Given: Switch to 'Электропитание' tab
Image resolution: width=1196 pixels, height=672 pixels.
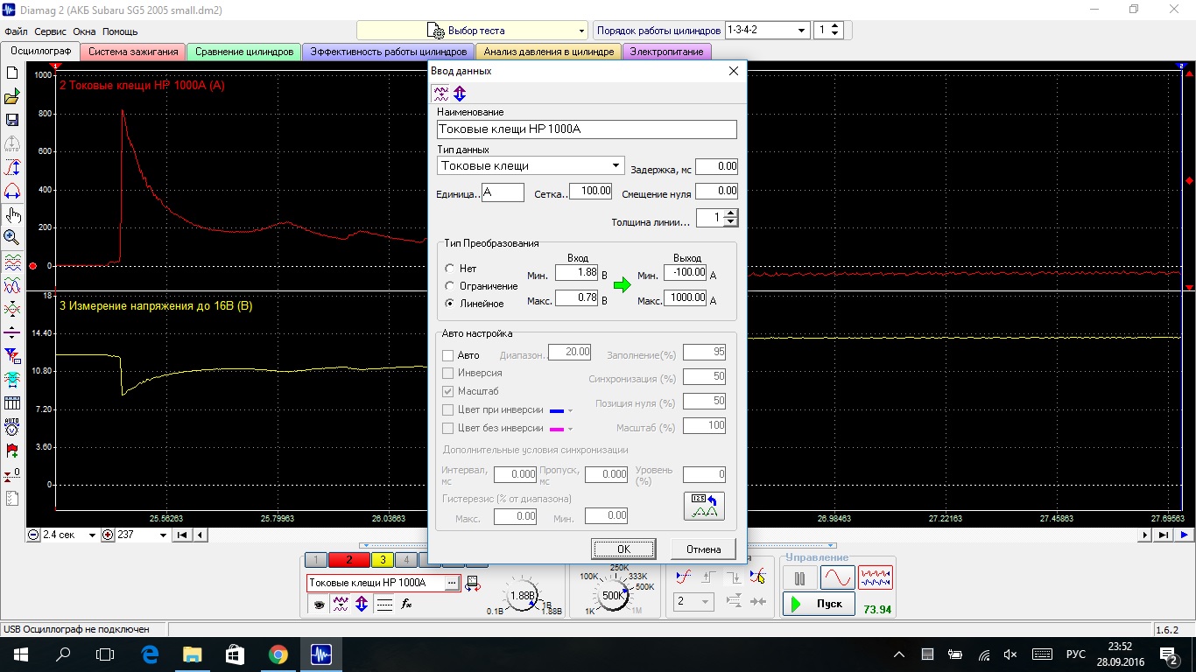Looking at the screenshot, I should pos(666,52).
